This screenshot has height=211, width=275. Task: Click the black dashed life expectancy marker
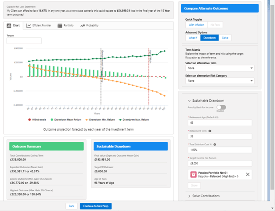pyautogui.click(x=101, y=77)
